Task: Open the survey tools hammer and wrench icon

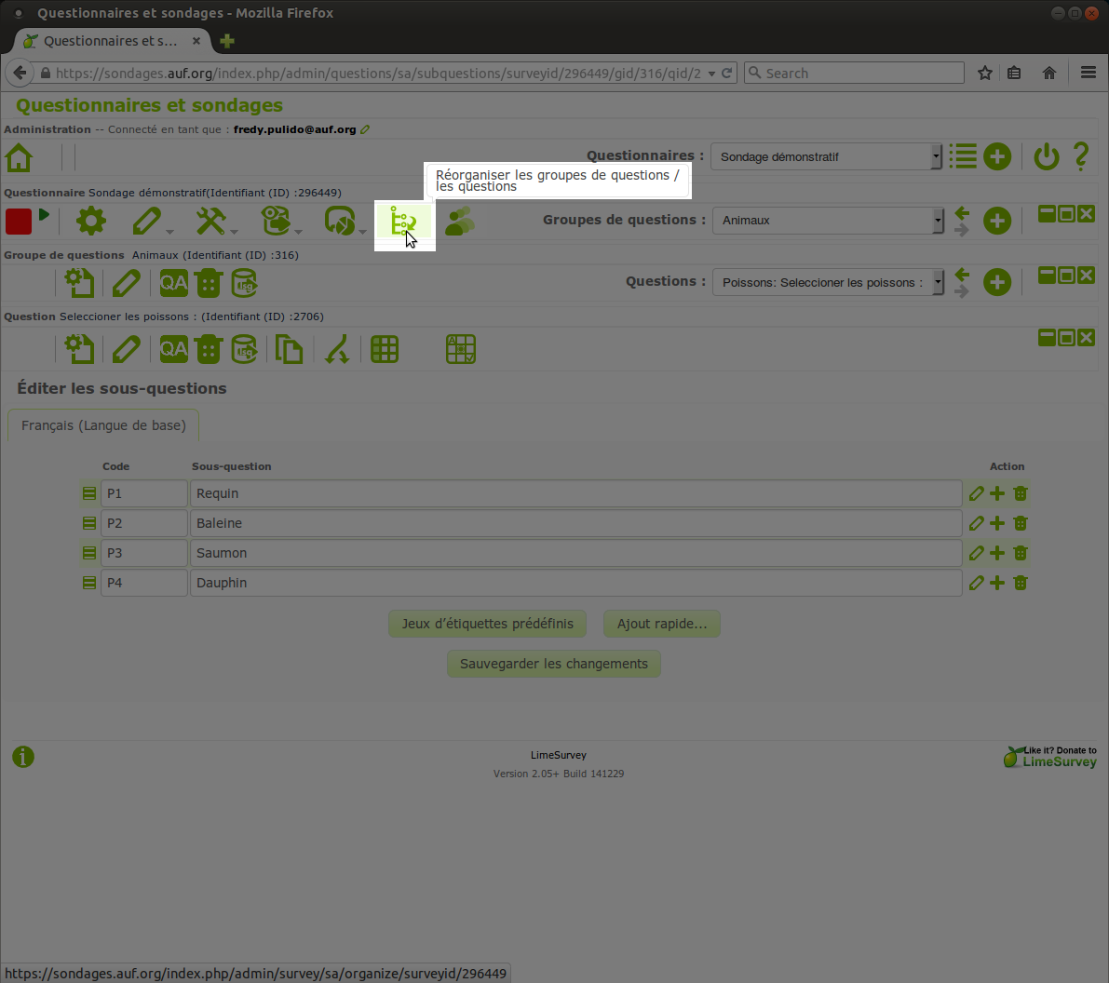Action: 210,221
